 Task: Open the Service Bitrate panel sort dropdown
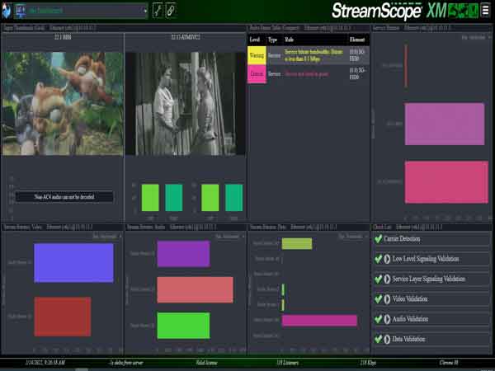[476, 37]
